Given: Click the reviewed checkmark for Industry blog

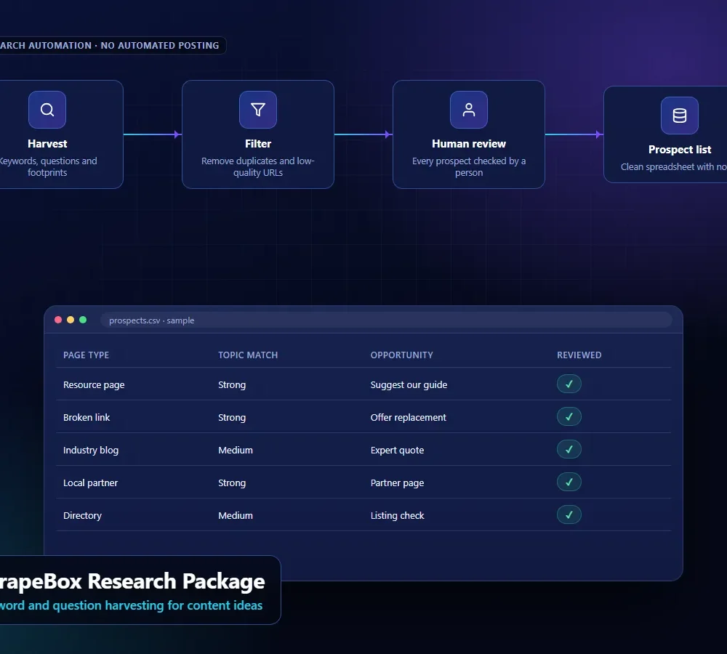Looking at the screenshot, I should click(569, 449).
